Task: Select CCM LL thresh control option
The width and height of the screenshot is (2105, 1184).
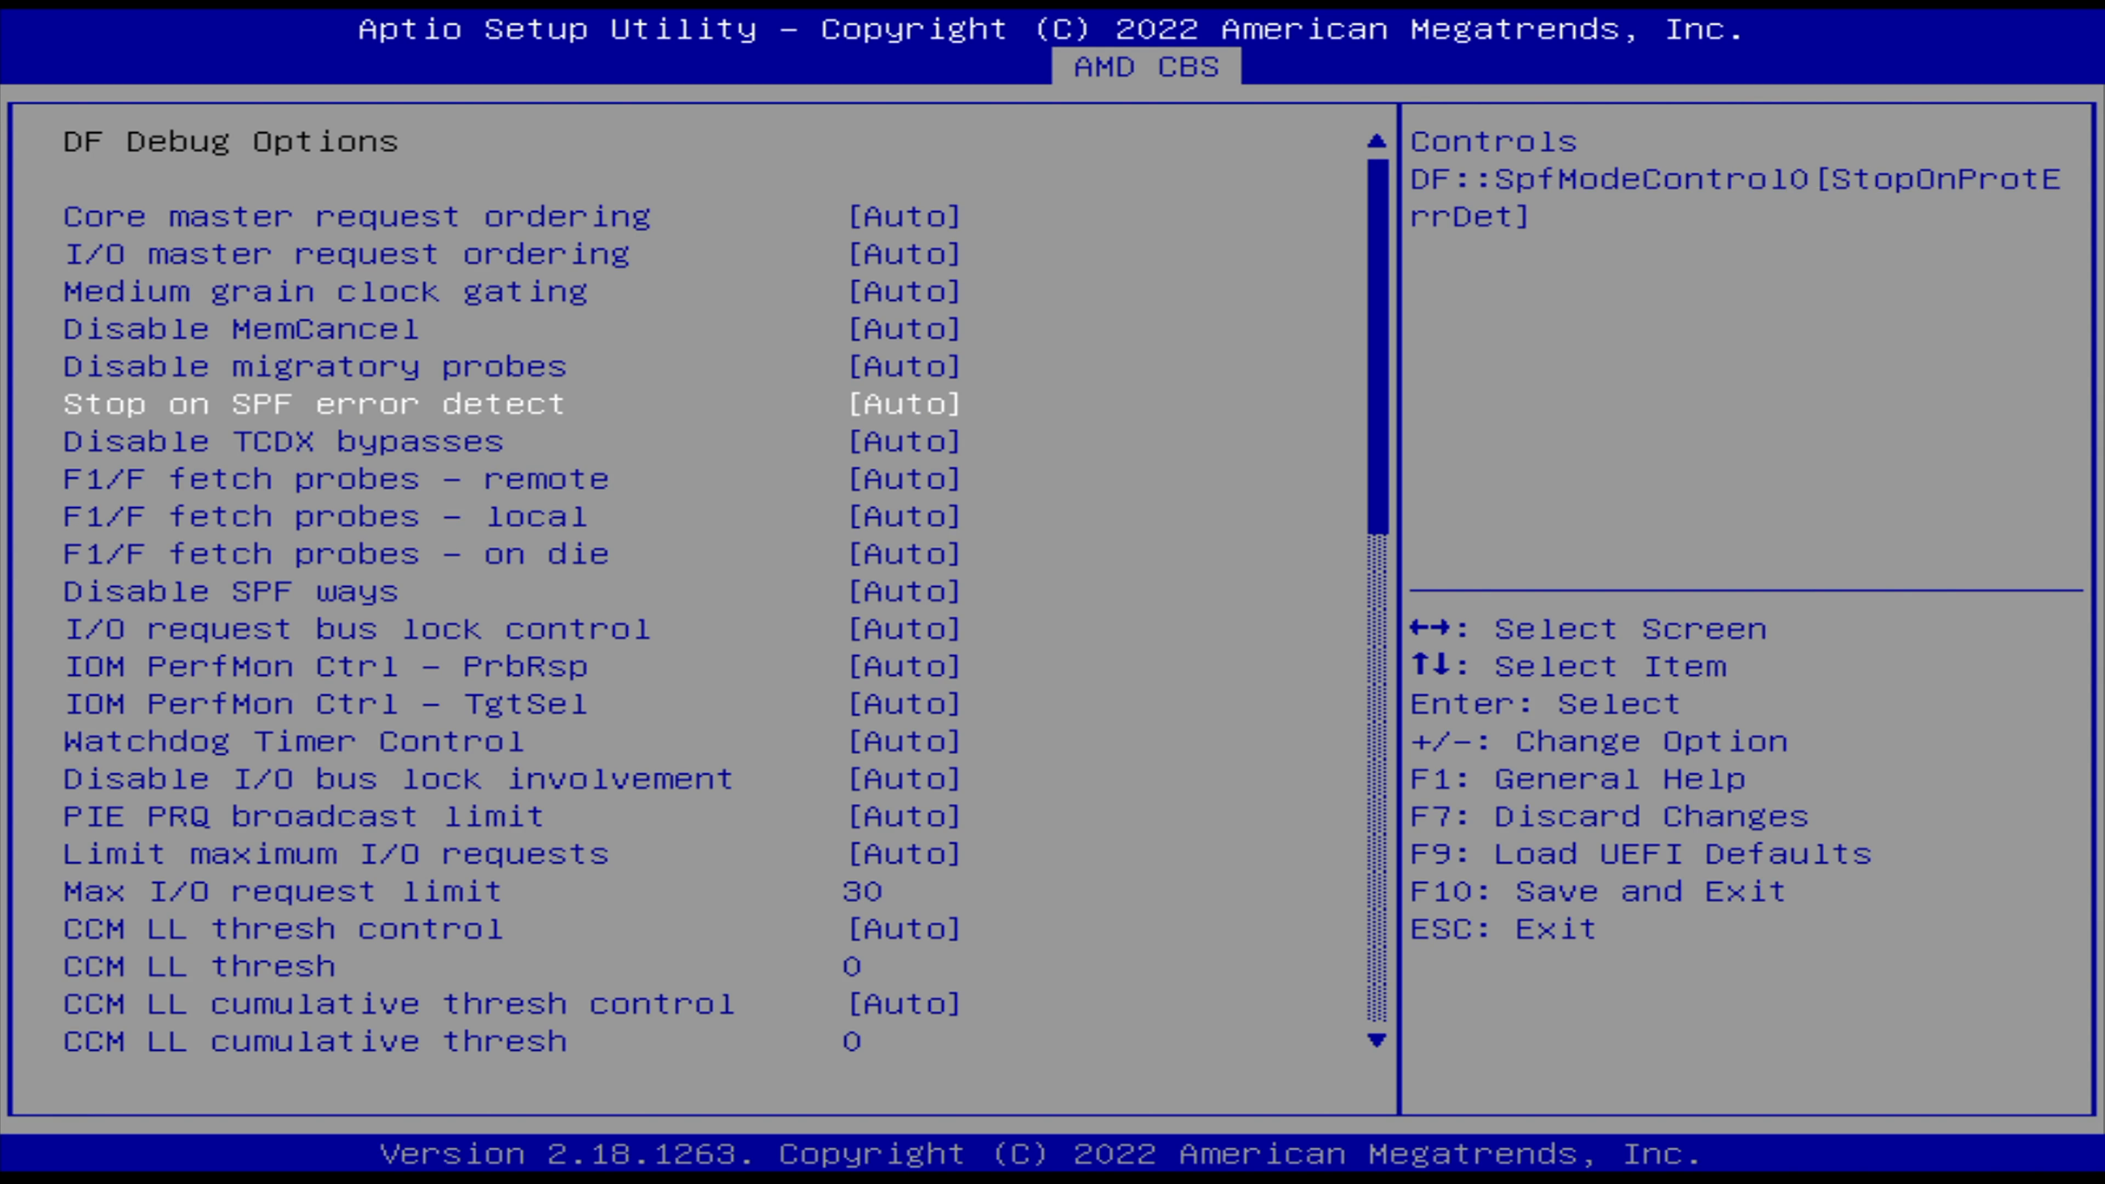Action: click(283, 931)
